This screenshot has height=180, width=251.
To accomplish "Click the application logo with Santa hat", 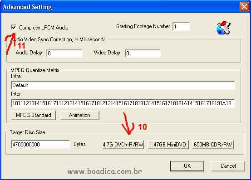I will coord(223,28).
